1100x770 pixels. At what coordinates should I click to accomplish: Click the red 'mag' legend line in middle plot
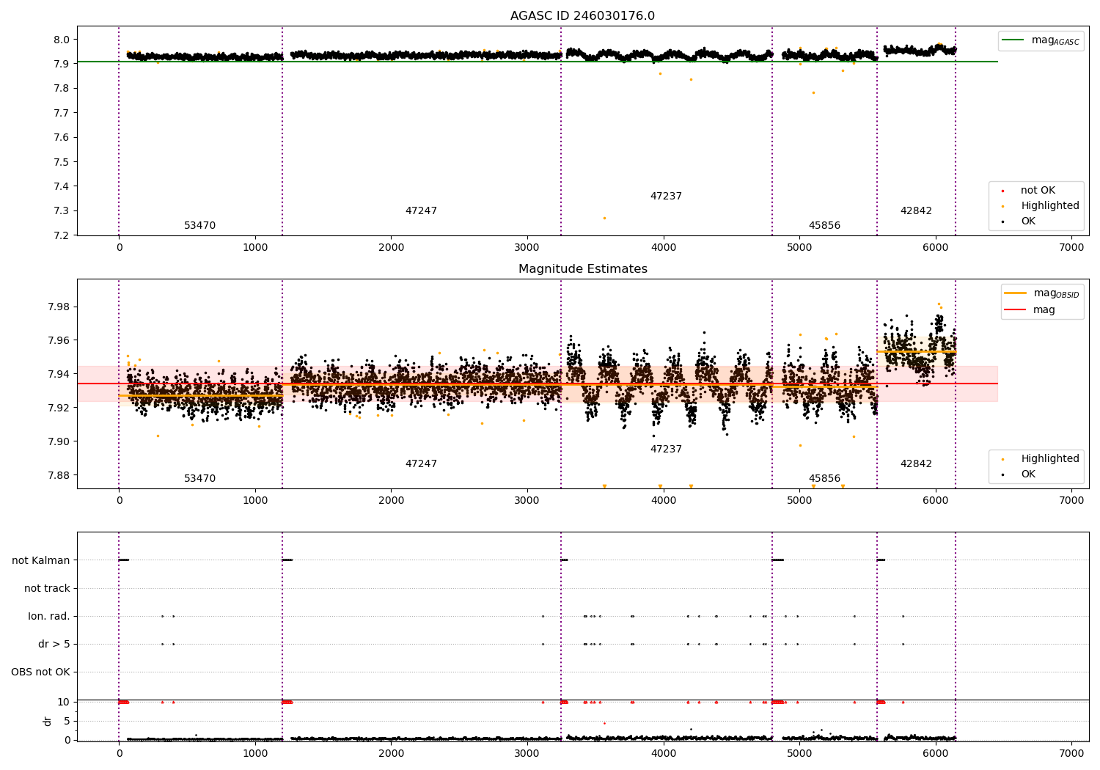tap(1016, 310)
